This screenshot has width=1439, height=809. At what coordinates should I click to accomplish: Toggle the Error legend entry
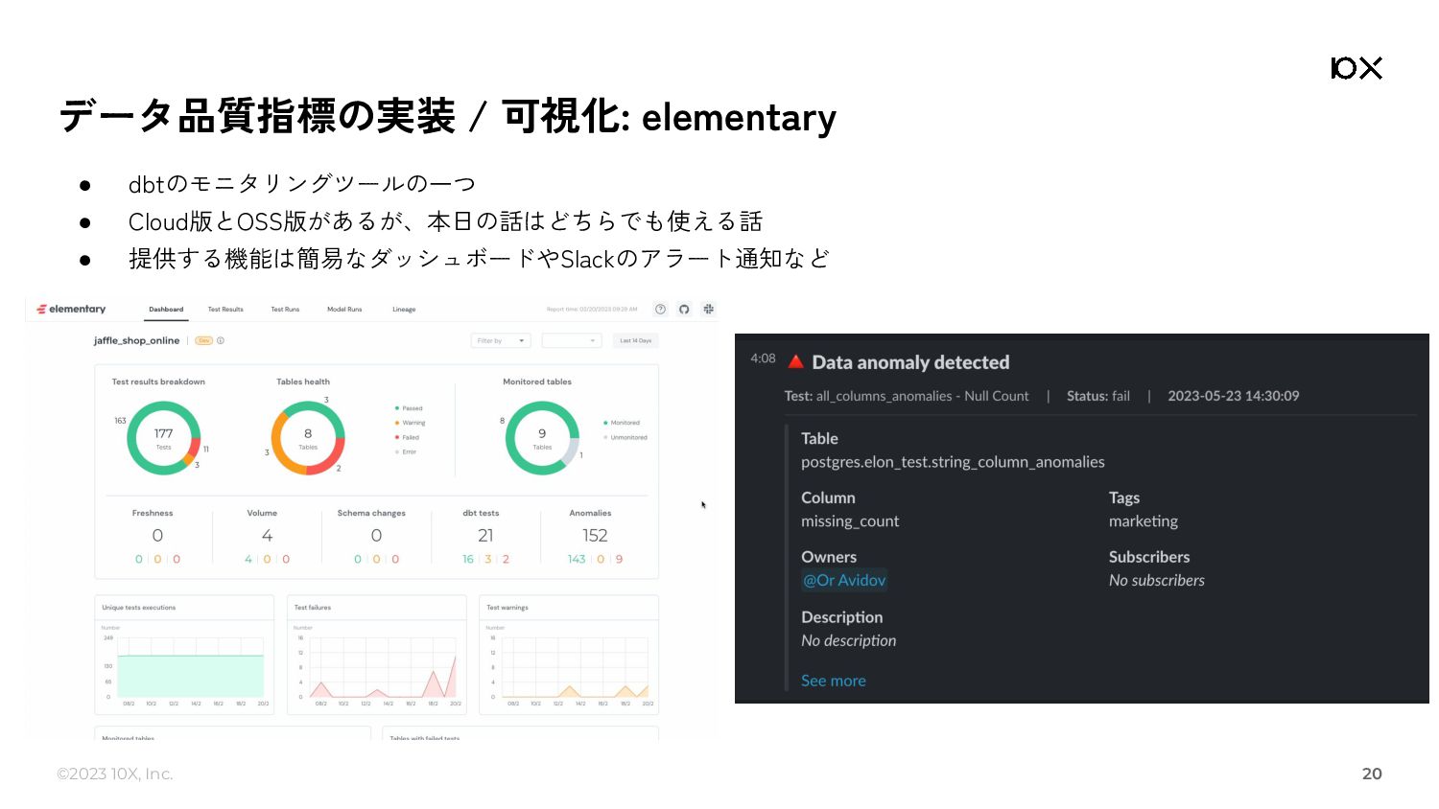(x=406, y=451)
